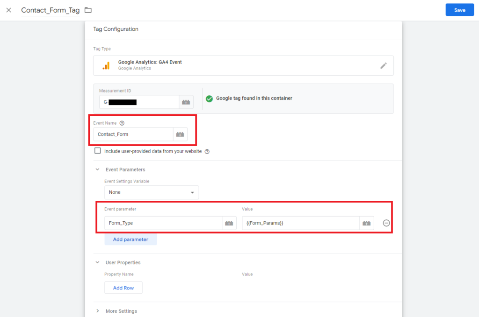Screen dimensions: 479x317
Task: Click the pencil edit icon for Tag Type
Action: coord(384,65)
